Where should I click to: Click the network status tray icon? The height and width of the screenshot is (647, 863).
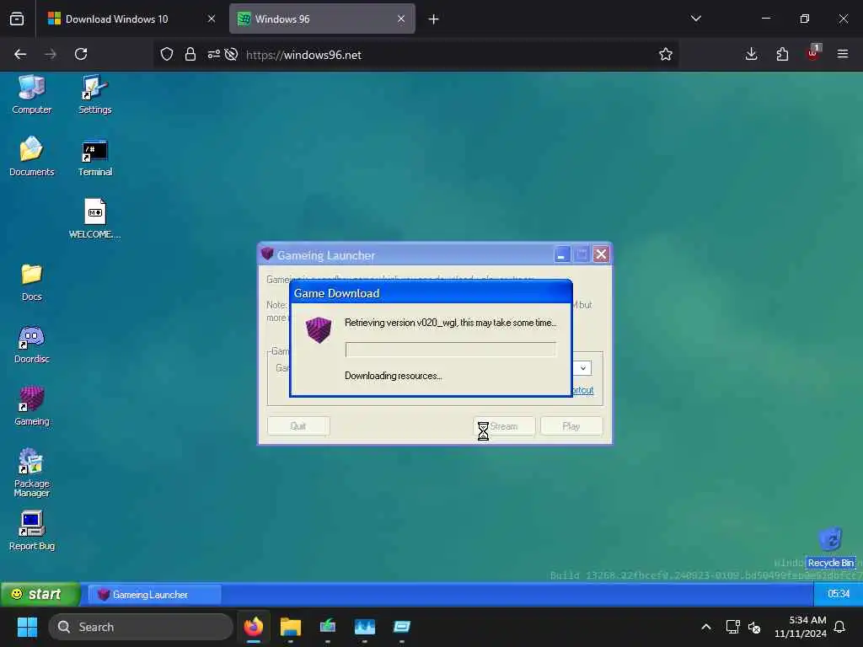click(x=732, y=627)
